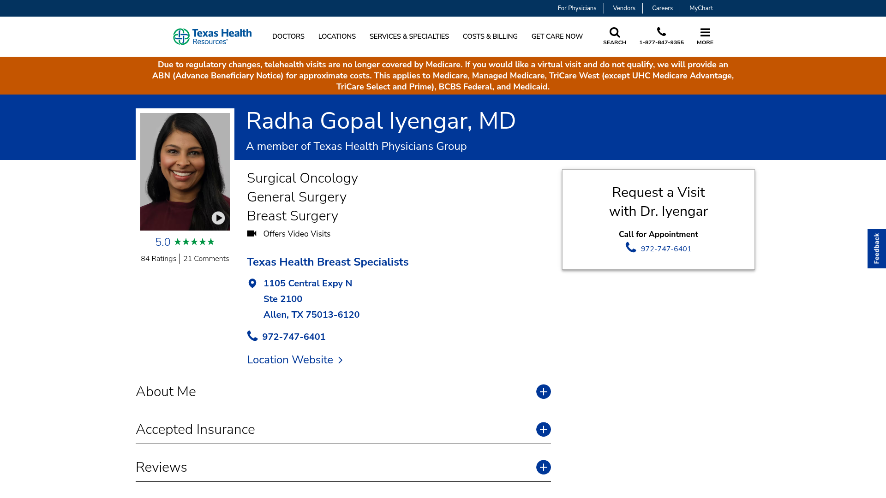Open the MORE hamburger menu
Viewport: 886px width, 498px height.
(705, 36)
